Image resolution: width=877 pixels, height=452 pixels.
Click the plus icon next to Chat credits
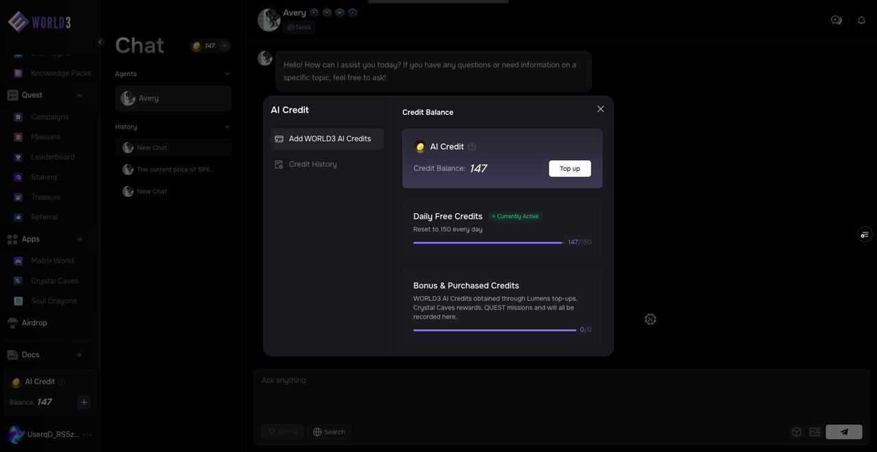[x=225, y=46]
